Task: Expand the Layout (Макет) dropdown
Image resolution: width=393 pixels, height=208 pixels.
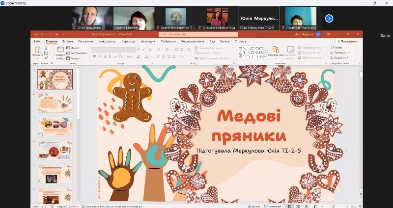Action: click(x=74, y=48)
